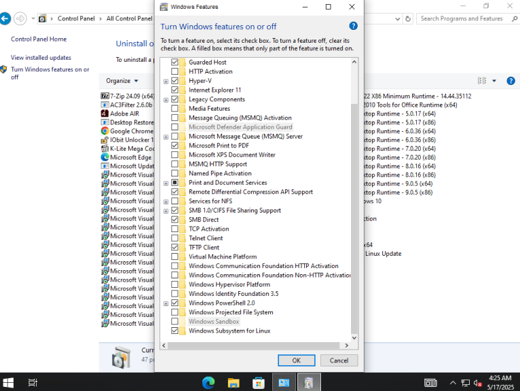Click the volume icon in system tray
This screenshot has width=520, height=391.
(477, 383)
